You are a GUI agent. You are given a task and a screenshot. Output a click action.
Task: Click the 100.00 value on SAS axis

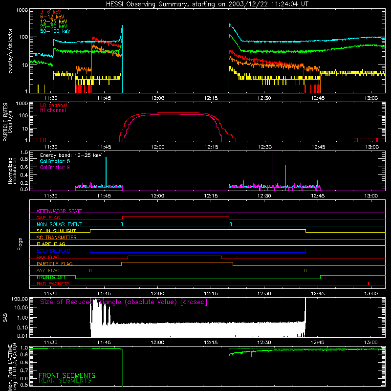(x=20, y=299)
